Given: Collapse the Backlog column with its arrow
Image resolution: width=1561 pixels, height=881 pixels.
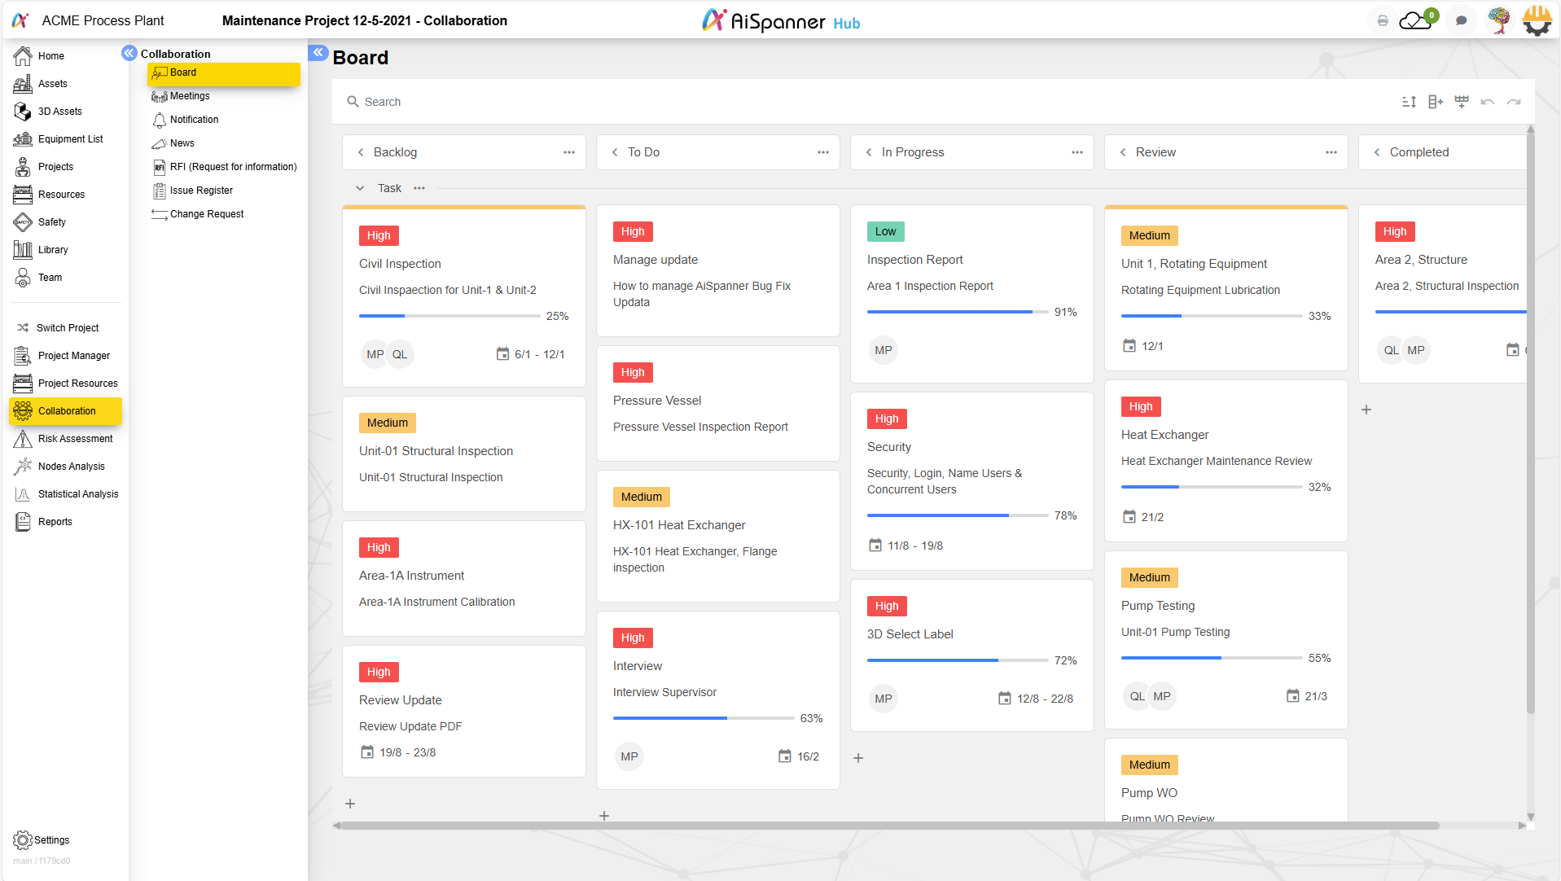Looking at the screenshot, I should tap(362, 152).
